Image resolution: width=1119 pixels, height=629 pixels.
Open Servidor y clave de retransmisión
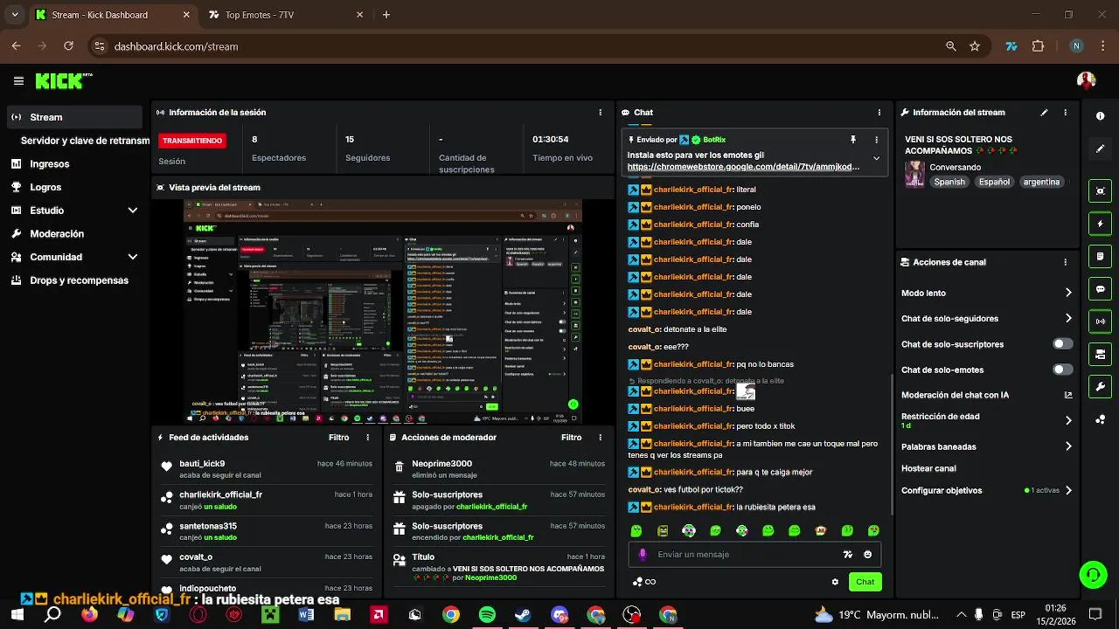(85, 141)
